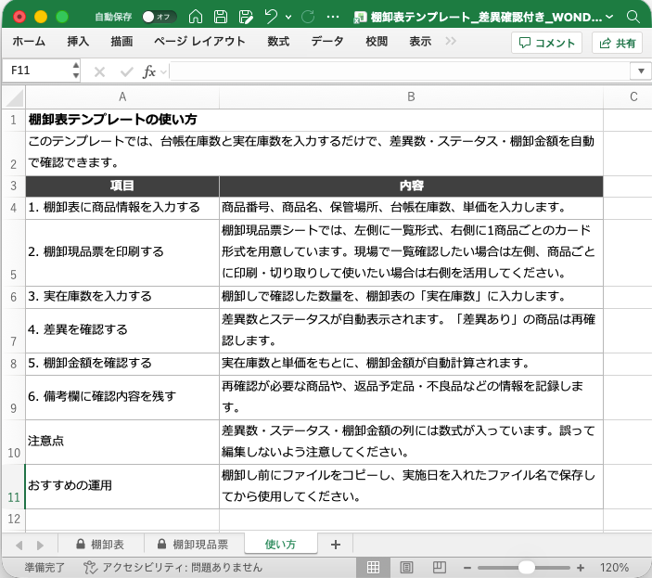652x578 pixels.
Task: Select cell 3. 実在庫数を入力する
Action: click(122, 297)
